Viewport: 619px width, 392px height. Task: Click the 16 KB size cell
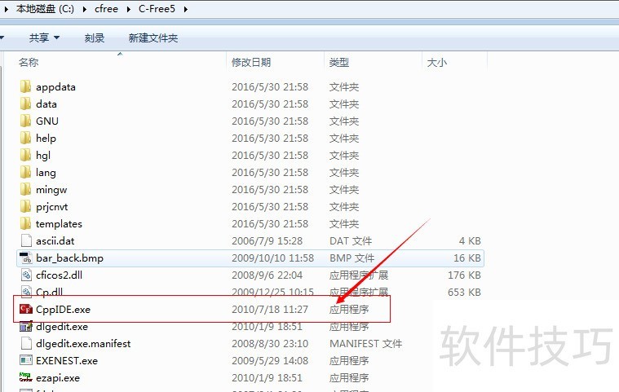[x=467, y=258]
